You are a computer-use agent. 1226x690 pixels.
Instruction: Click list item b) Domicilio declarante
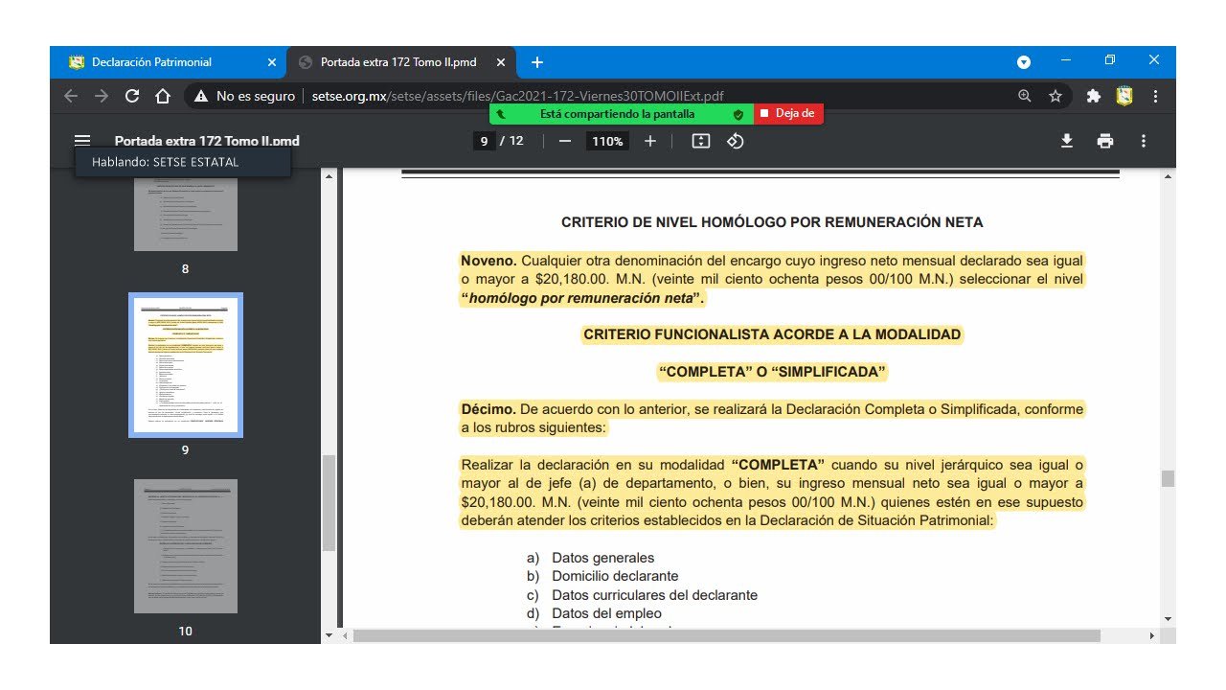(602, 576)
